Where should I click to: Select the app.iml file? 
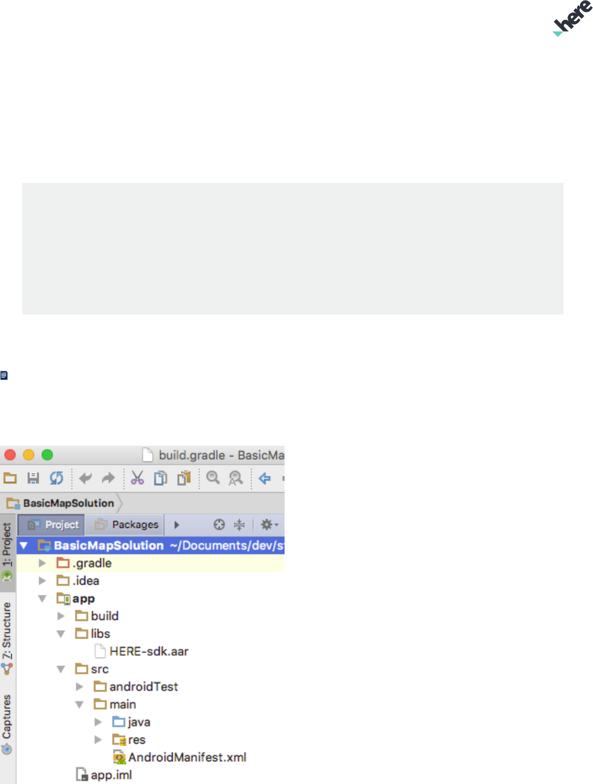coord(104,774)
